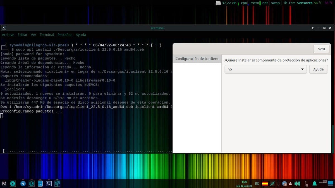Click the Next button in the icaclient dialog
The width and height of the screenshot is (335, 188).
[321, 49]
